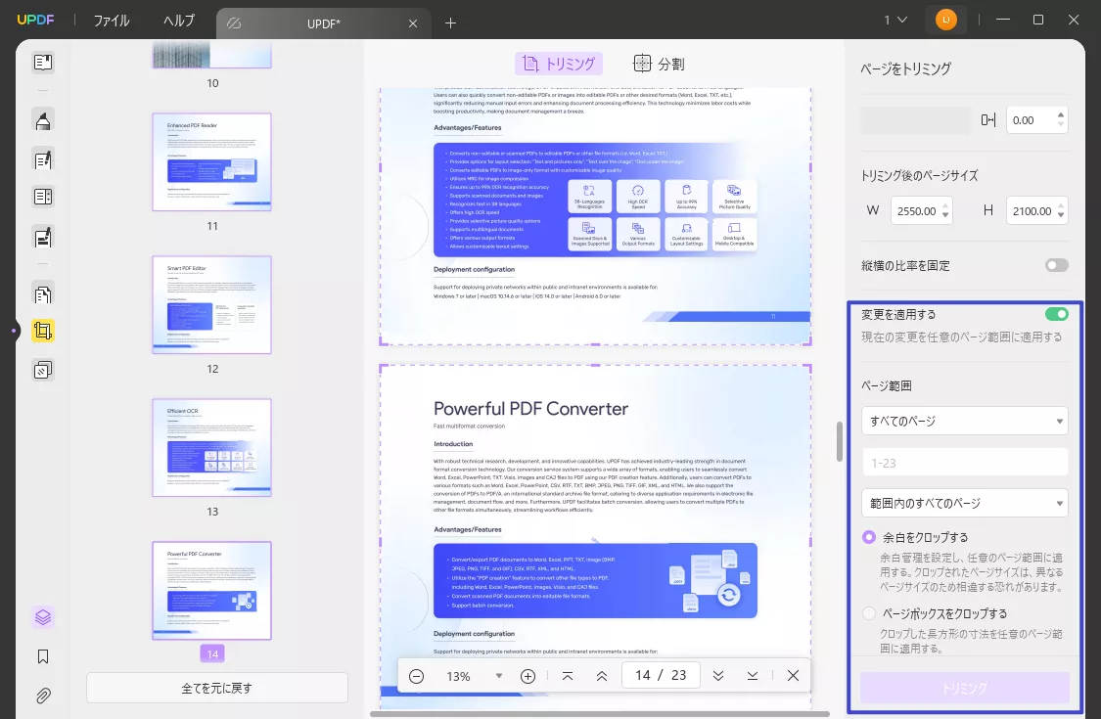The width and height of the screenshot is (1101, 719).
Task: Close the UPDF* document tab
Action: click(x=413, y=23)
